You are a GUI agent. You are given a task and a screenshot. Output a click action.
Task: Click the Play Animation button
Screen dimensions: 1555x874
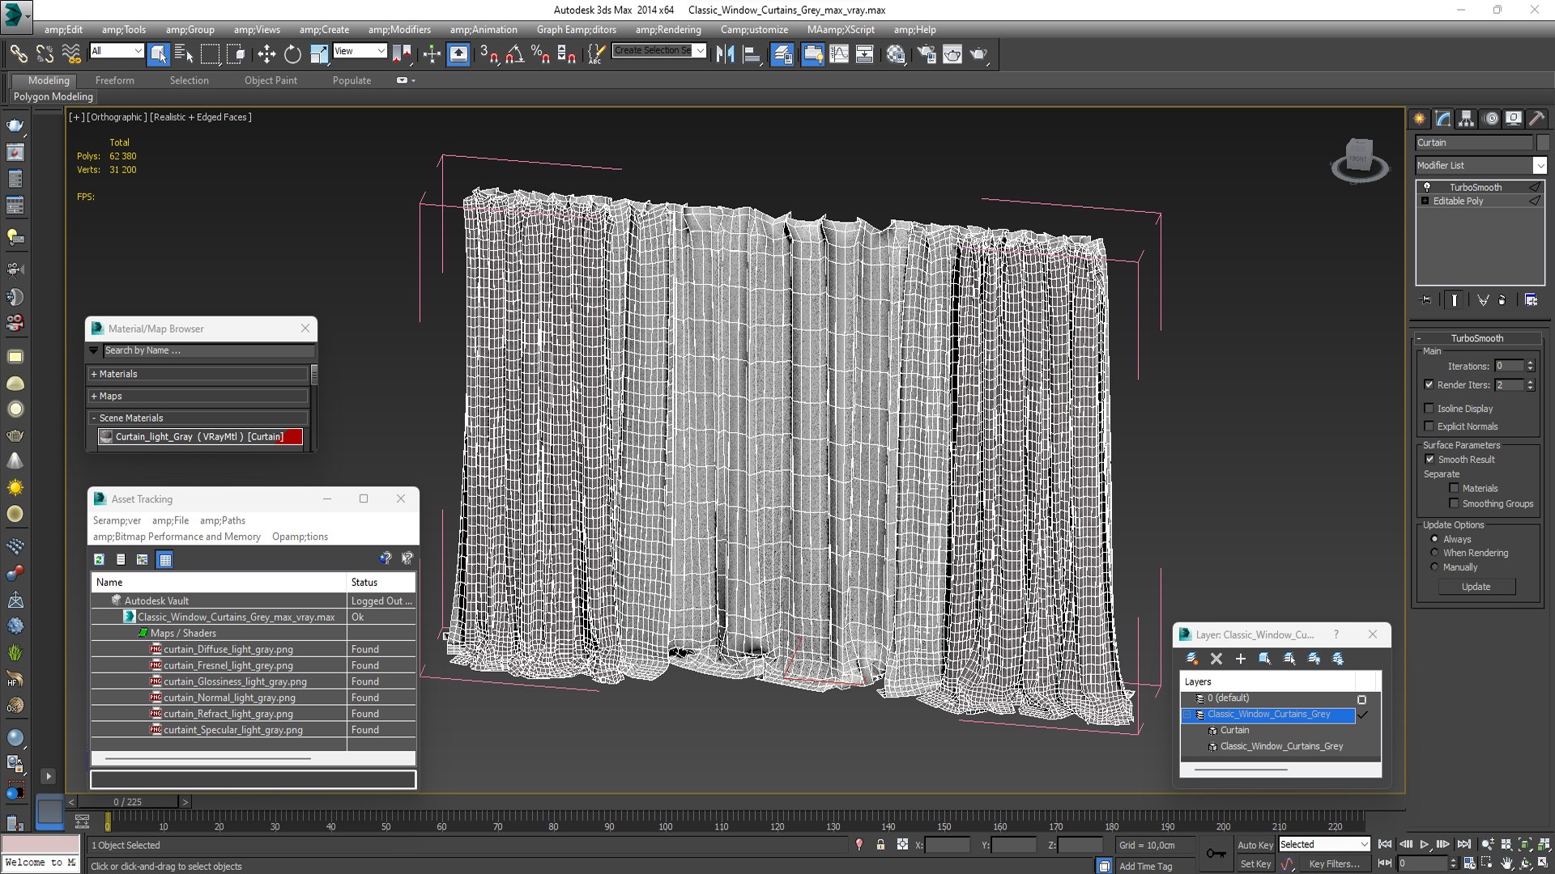coord(1425,844)
